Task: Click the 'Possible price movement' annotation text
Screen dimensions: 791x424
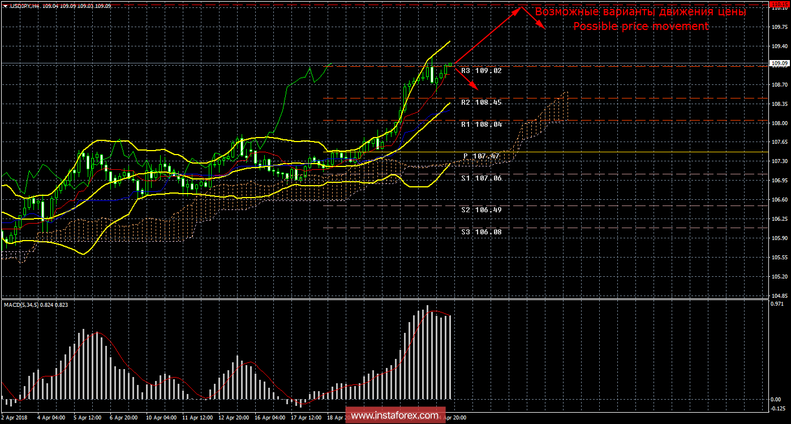Action: click(x=640, y=26)
